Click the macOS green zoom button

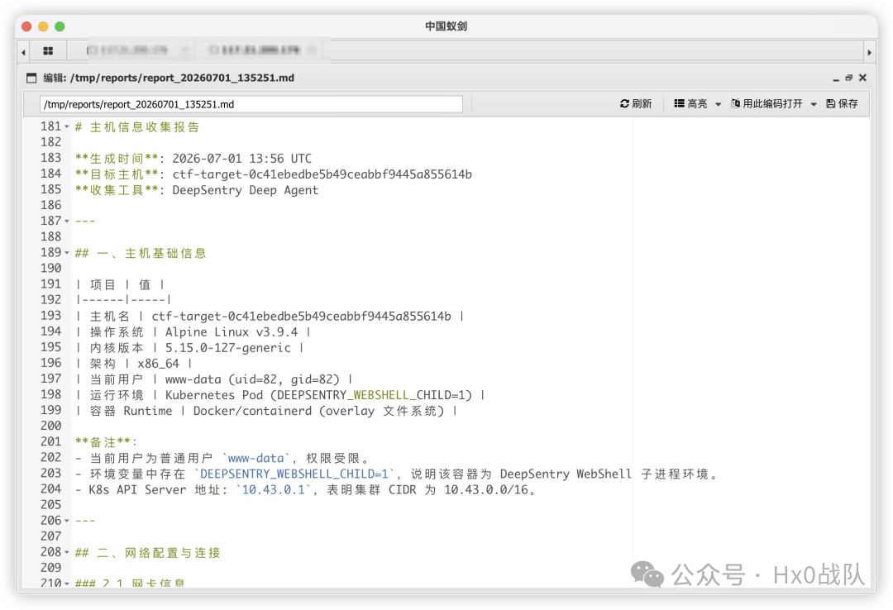(60, 26)
